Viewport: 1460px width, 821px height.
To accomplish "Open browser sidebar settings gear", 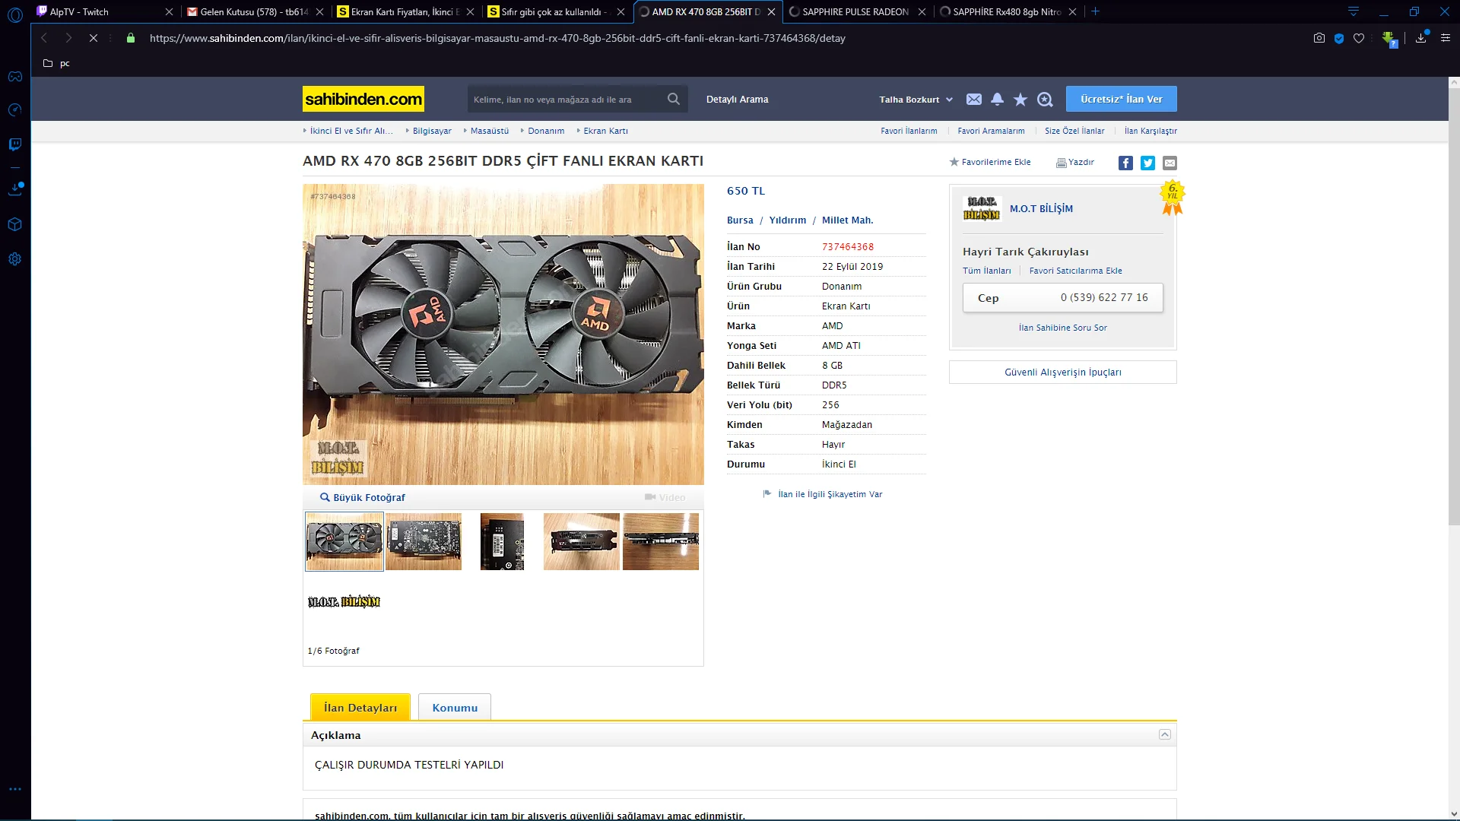I will [x=14, y=259].
